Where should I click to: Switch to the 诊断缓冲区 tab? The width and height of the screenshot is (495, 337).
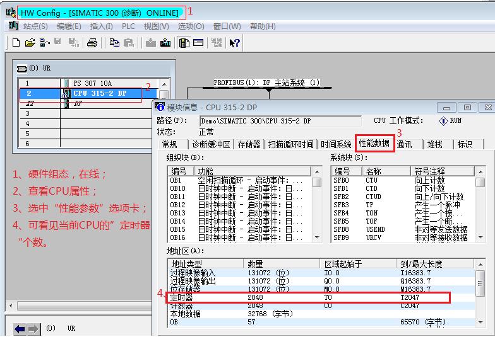point(212,144)
